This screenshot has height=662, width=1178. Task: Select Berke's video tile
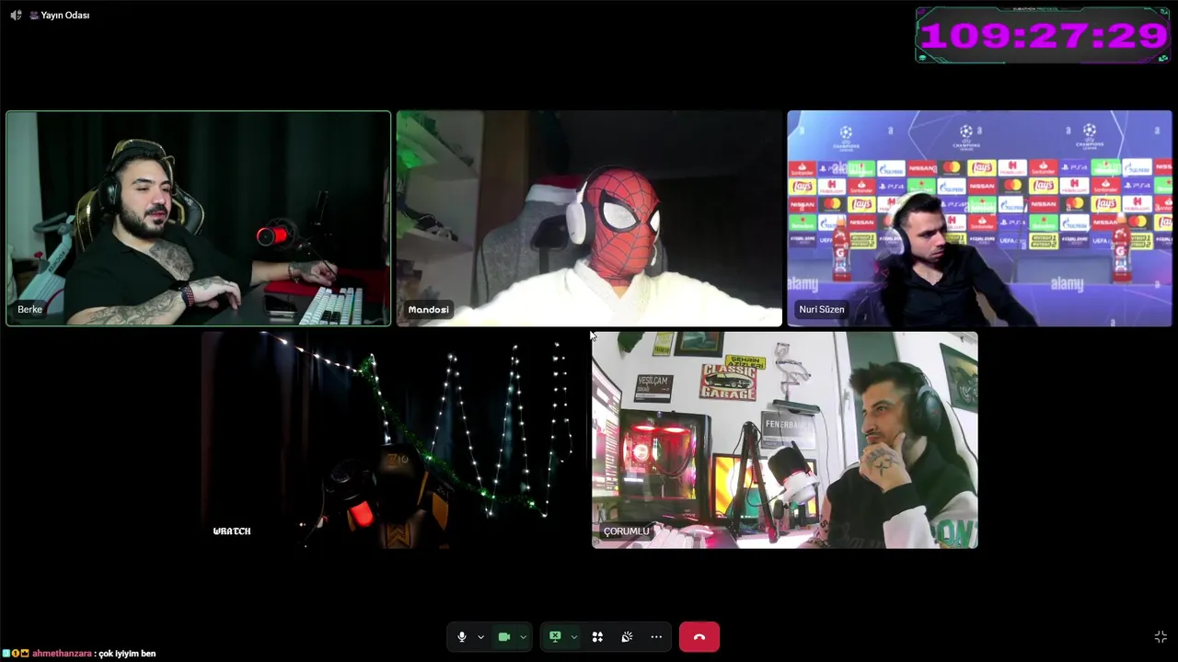(198, 219)
